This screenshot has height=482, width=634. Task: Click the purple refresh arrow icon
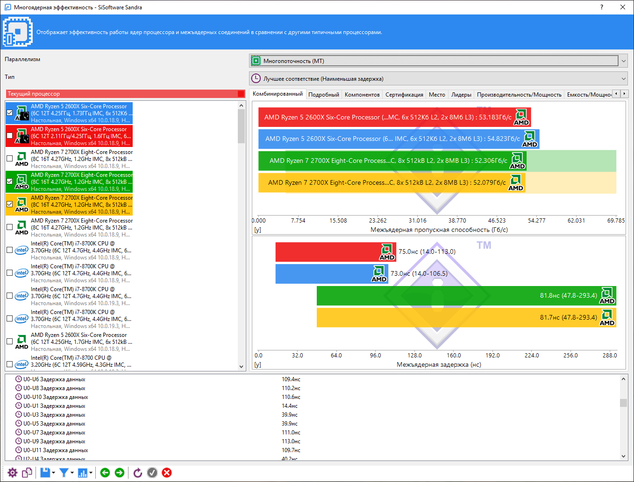pyautogui.click(x=138, y=473)
